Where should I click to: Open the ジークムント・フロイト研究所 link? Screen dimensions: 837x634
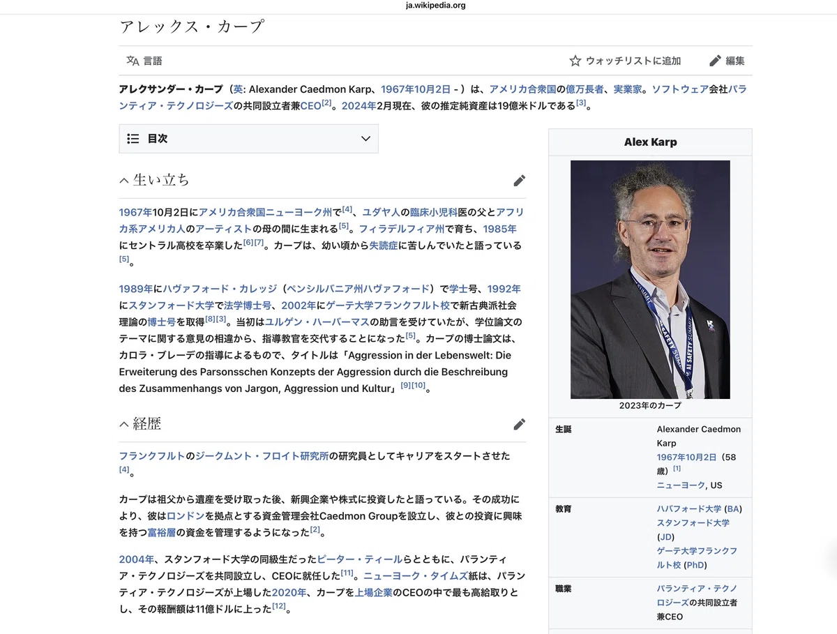(x=262, y=456)
